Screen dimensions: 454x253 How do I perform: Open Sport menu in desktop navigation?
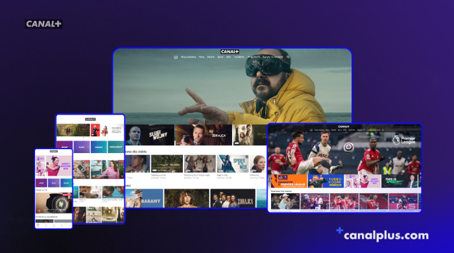coord(221,57)
